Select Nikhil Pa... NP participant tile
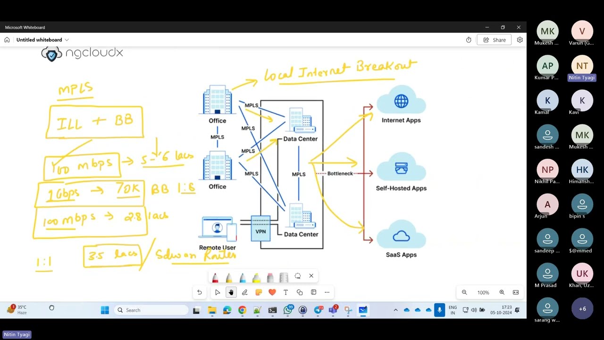 click(x=547, y=173)
